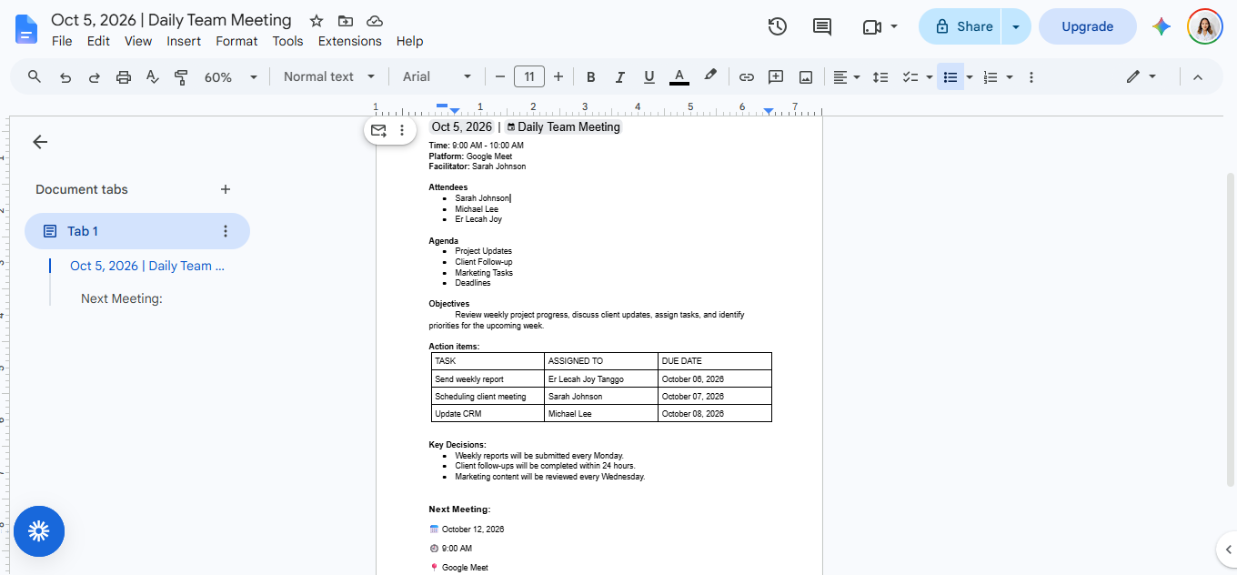Insert a link with chain icon
The width and height of the screenshot is (1237, 575).
746,77
